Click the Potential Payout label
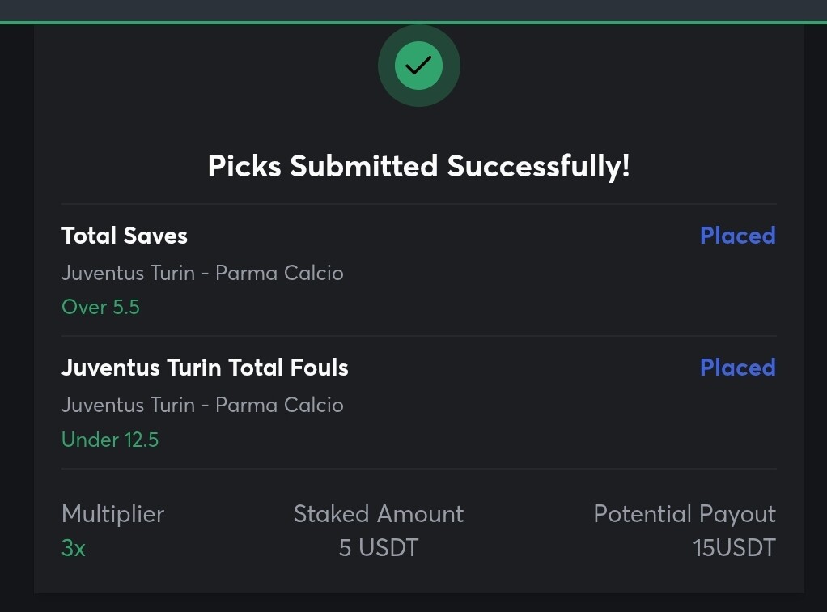The image size is (827, 612). tap(685, 514)
